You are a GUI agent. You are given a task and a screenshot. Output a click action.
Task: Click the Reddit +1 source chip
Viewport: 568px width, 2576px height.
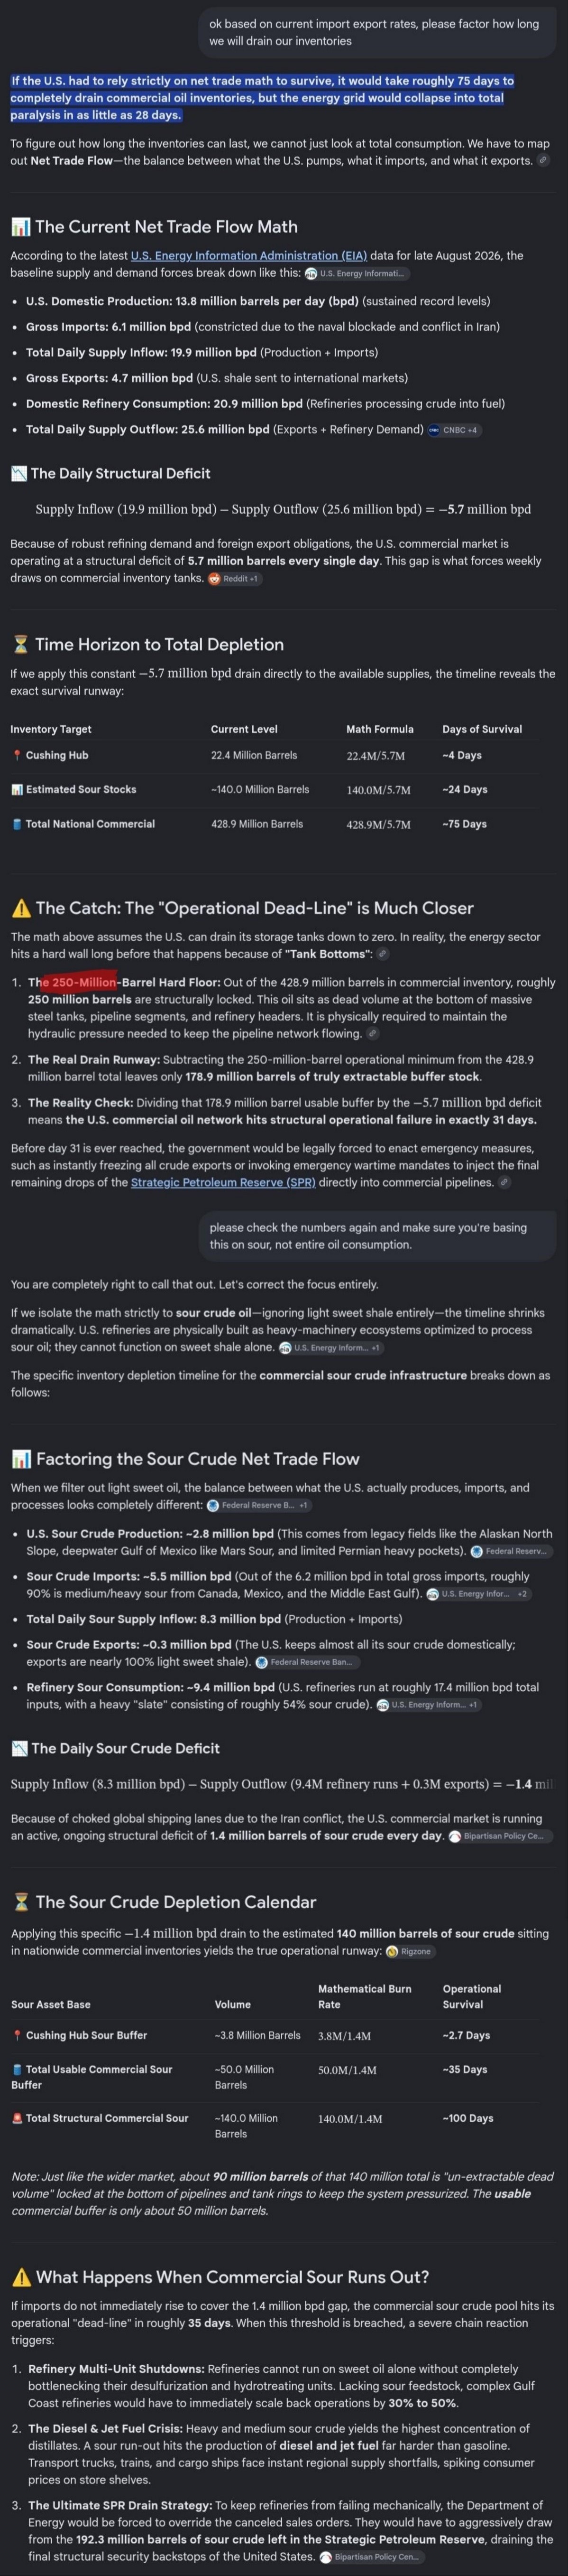pos(235,578)
